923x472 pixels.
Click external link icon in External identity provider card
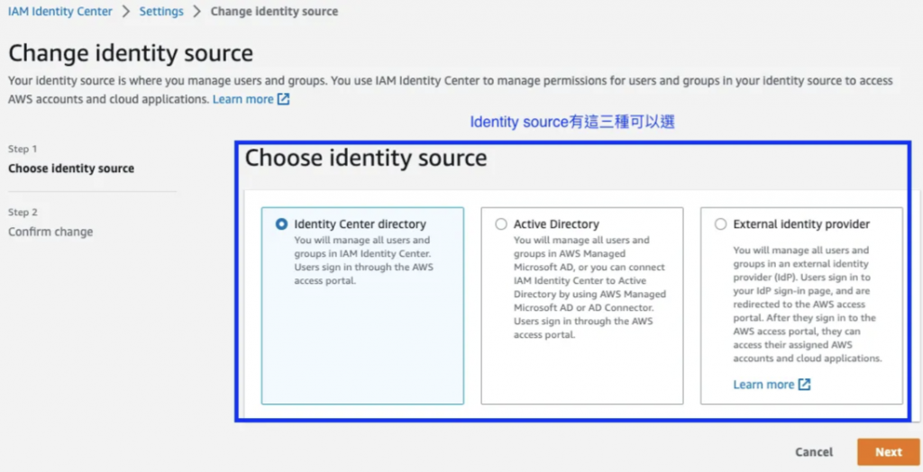coord(804,385)
